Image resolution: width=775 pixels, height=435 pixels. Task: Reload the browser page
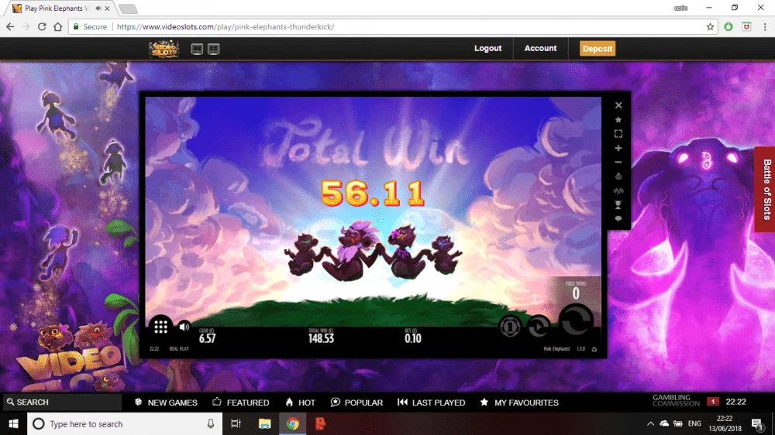point(42,26)
